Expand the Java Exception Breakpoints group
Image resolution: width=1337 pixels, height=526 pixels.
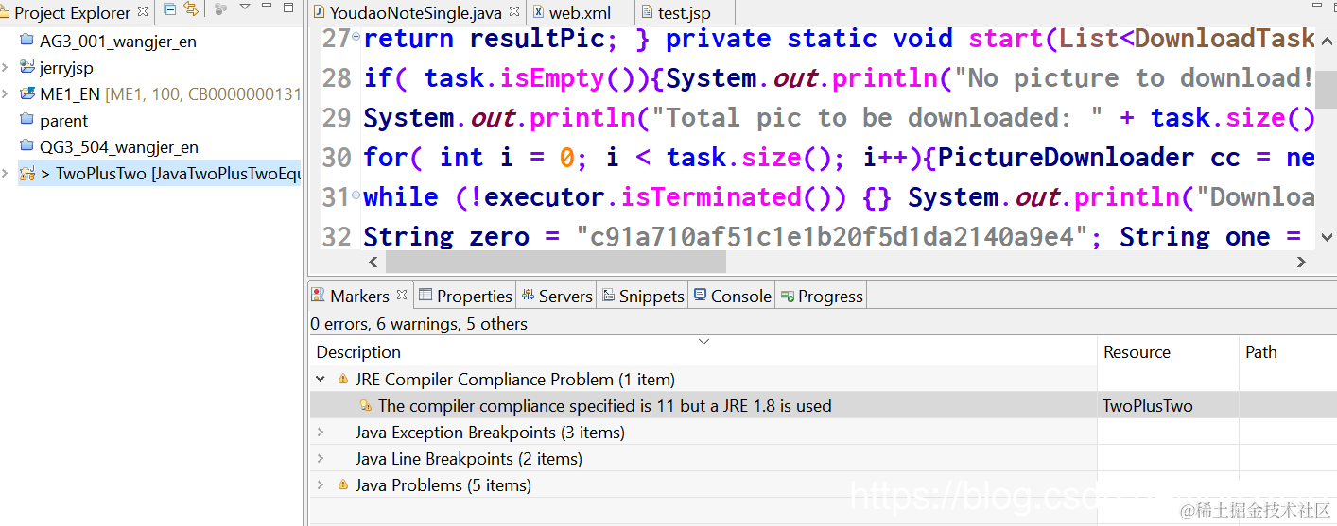tap(321, 433)
